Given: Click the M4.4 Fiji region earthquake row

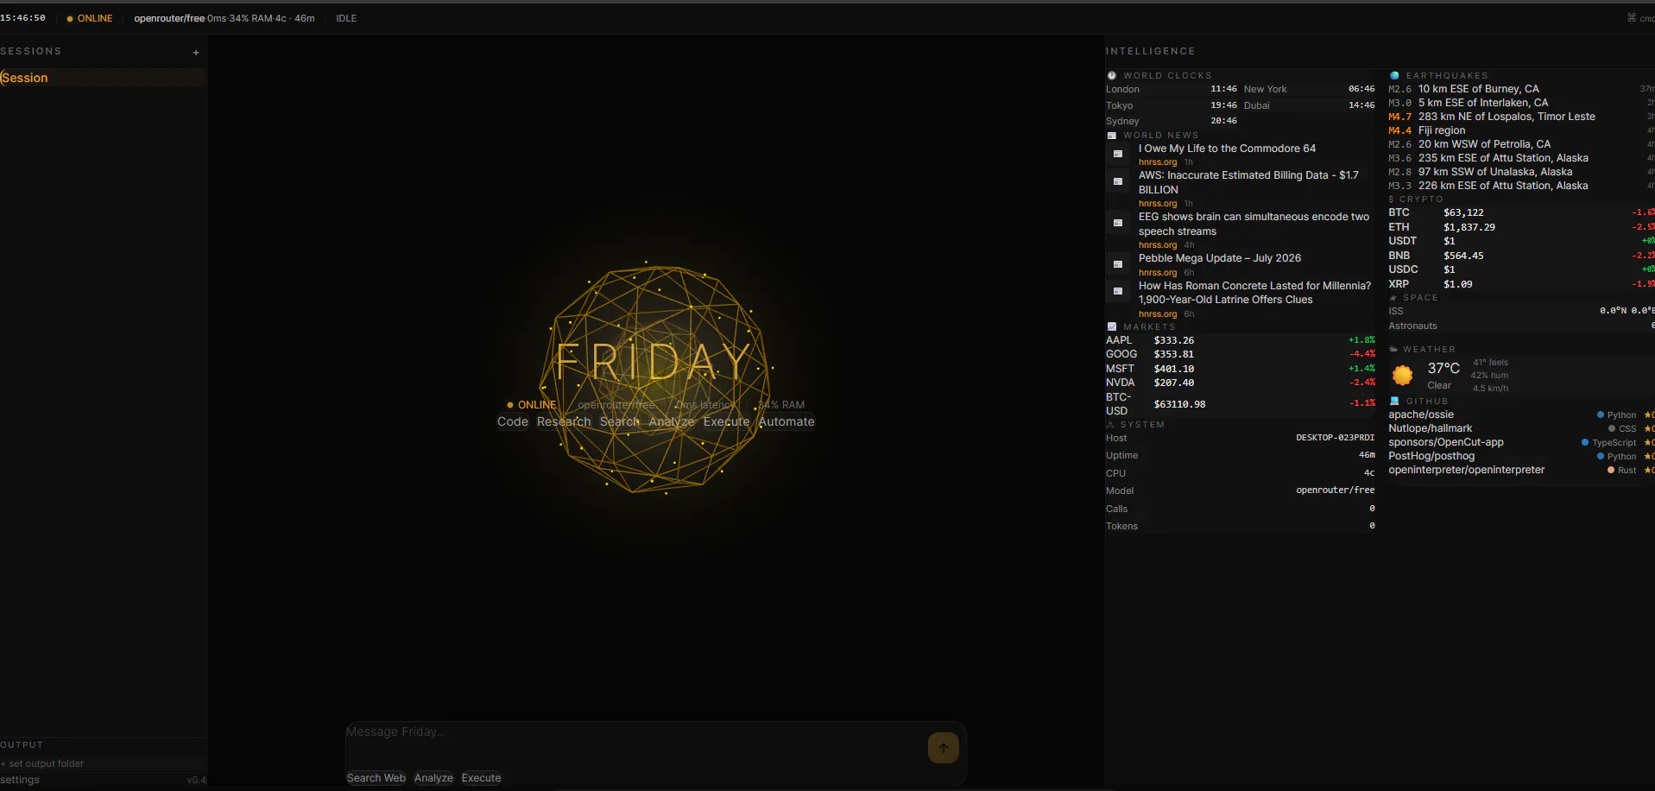Looking at the screenshot, I should coord(1521,130).
